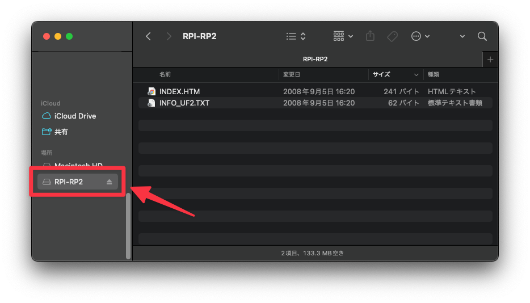
Task: Click the status bar free space text
Action: [312, 253]
